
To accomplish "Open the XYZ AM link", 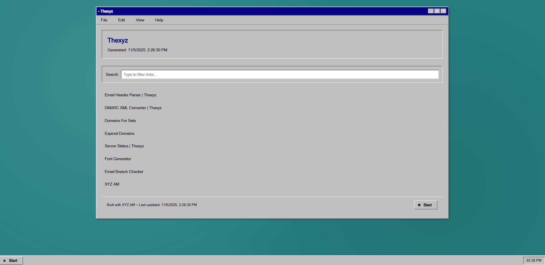I will (112, 184).
